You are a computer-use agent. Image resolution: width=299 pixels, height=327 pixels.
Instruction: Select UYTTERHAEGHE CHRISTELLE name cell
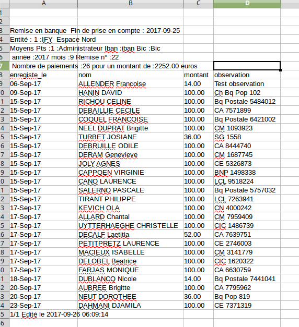(x=131, y=226)
